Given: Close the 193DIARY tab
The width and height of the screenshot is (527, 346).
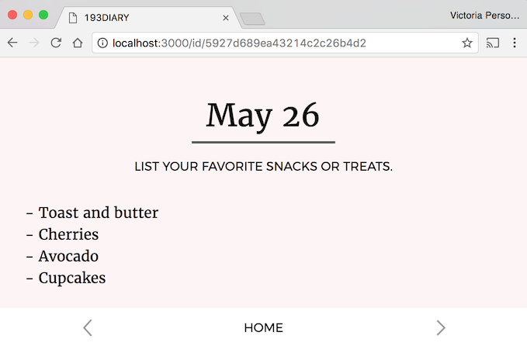Looking at the screenshot, I should point(226,17).
